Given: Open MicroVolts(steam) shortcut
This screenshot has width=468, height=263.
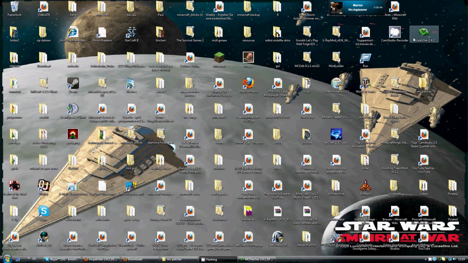Looking at the screenshot, I should (x=131, y=188).
